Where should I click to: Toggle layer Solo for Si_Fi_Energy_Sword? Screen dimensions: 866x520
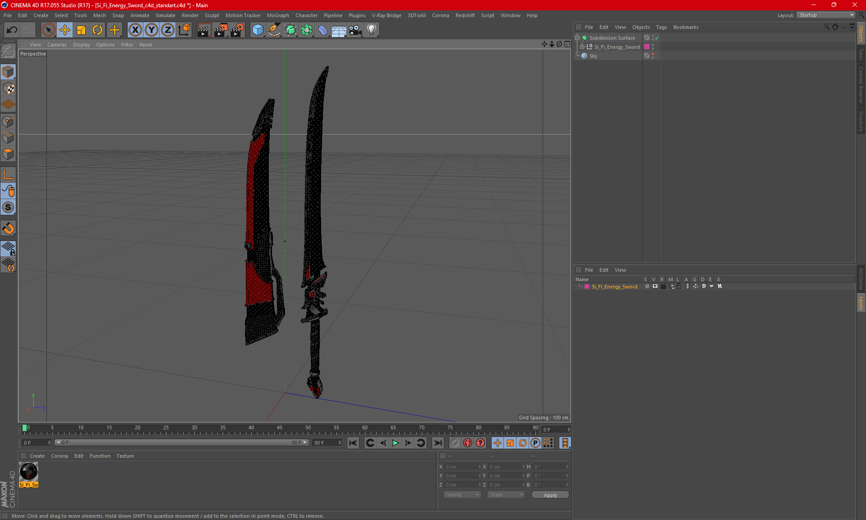click(x=647, y=286)
